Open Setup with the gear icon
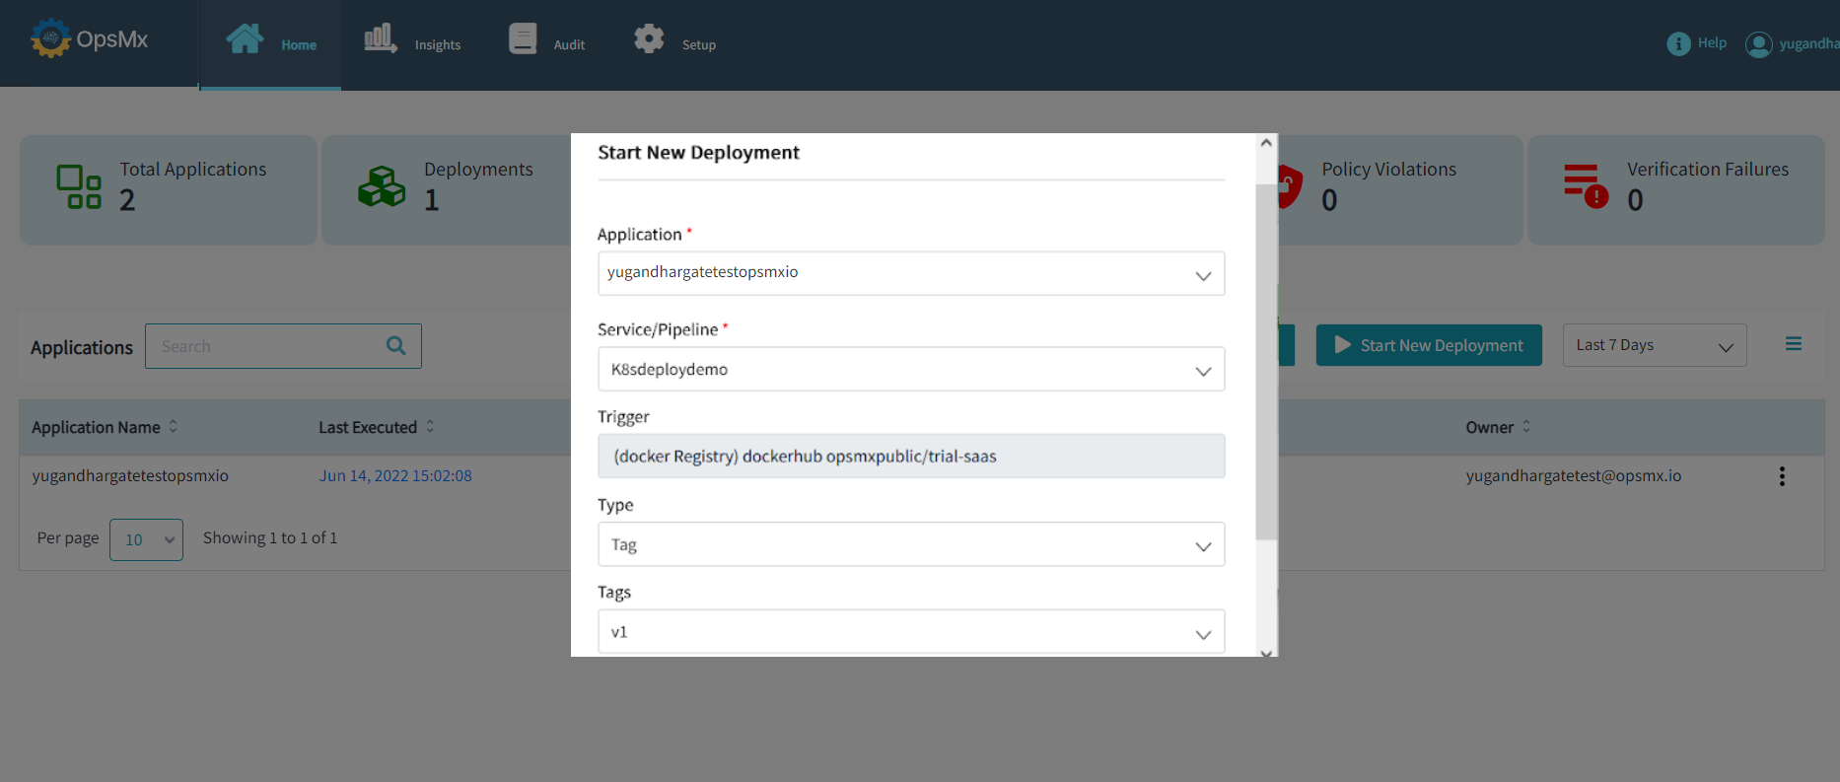This screenshot has width=1840, height=782. pos(649,39)
